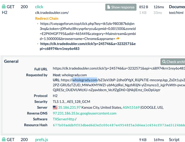Image resolution: width=185 pixels, height=142 pixels.
Task: Click the US flag icon in Server row
Action: click(x=55, y=107)
